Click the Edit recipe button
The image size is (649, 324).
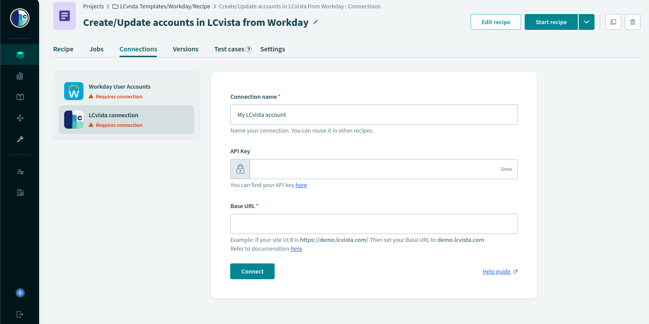coord(496,22)
